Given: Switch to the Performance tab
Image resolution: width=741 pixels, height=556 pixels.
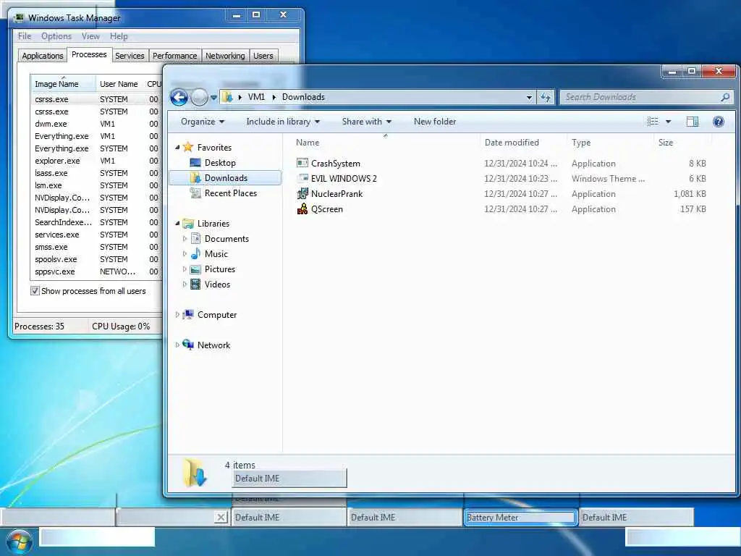Looking at the screenshot, I should pyautogui.click(x=175, y=56).
